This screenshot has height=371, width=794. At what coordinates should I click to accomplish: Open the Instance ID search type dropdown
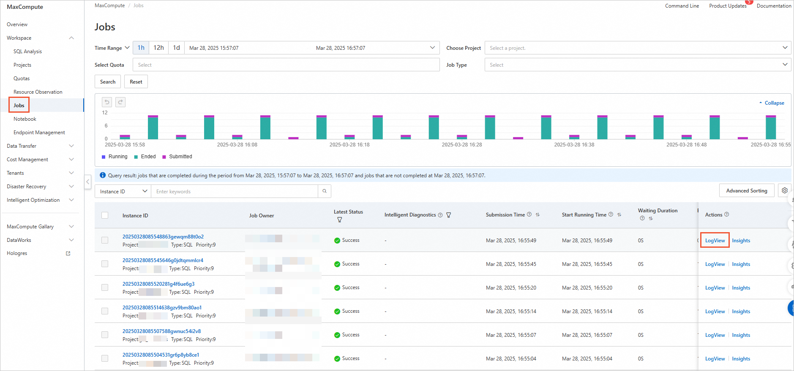pyautogui.click(x=123, y=191)
